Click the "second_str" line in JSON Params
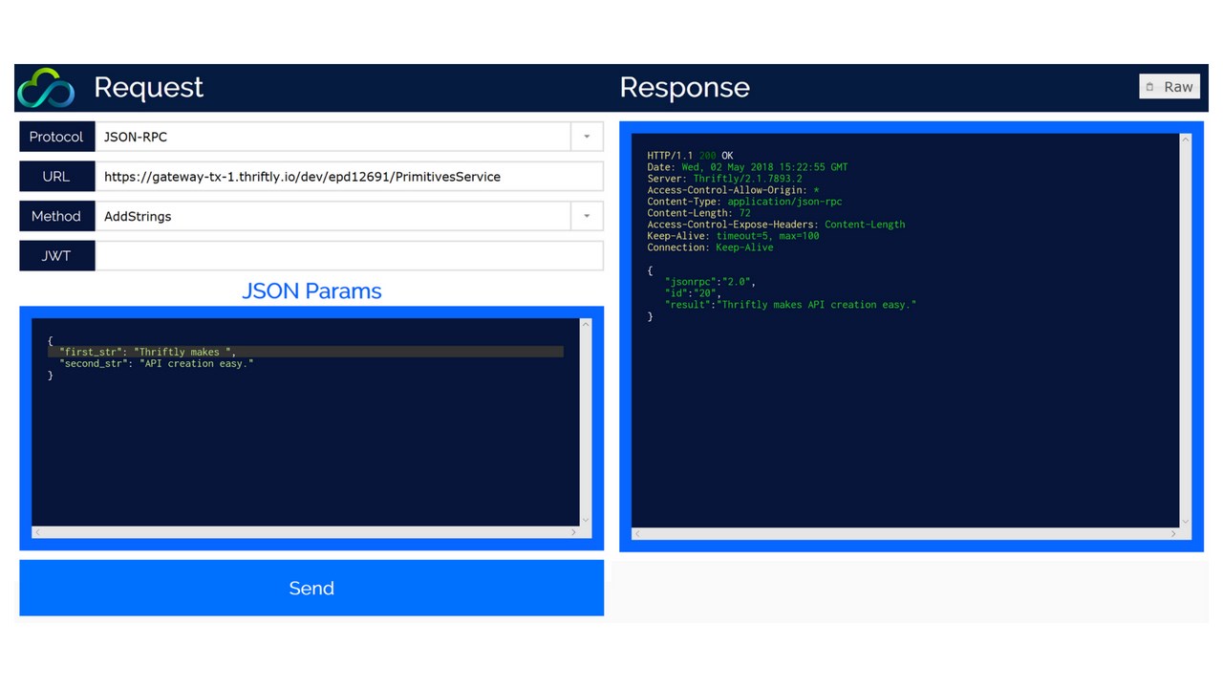This screenshot has width=1223, height=688. 157,363
